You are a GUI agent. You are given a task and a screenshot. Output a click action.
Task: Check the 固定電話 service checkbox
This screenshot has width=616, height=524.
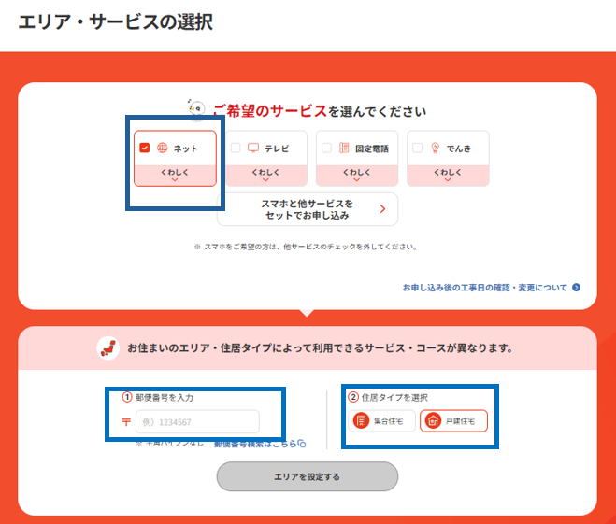pos(326,148)
